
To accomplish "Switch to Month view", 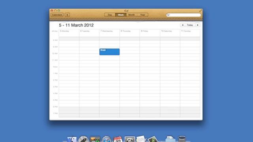I will coord(132,15).
